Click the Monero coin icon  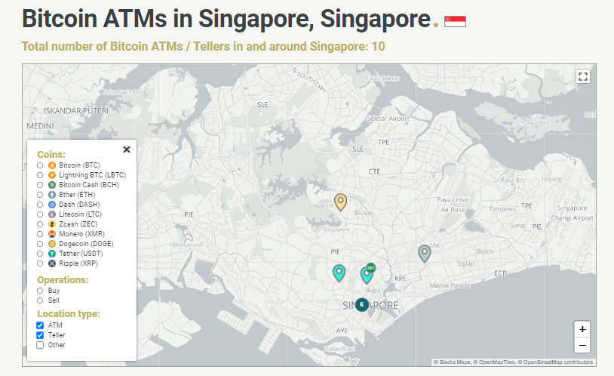click(x=52, y=234)
